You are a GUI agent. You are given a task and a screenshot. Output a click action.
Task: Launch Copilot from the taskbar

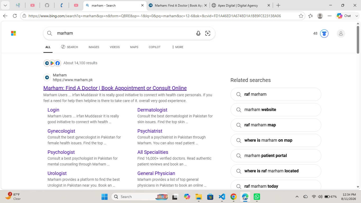tap(187, 197)
